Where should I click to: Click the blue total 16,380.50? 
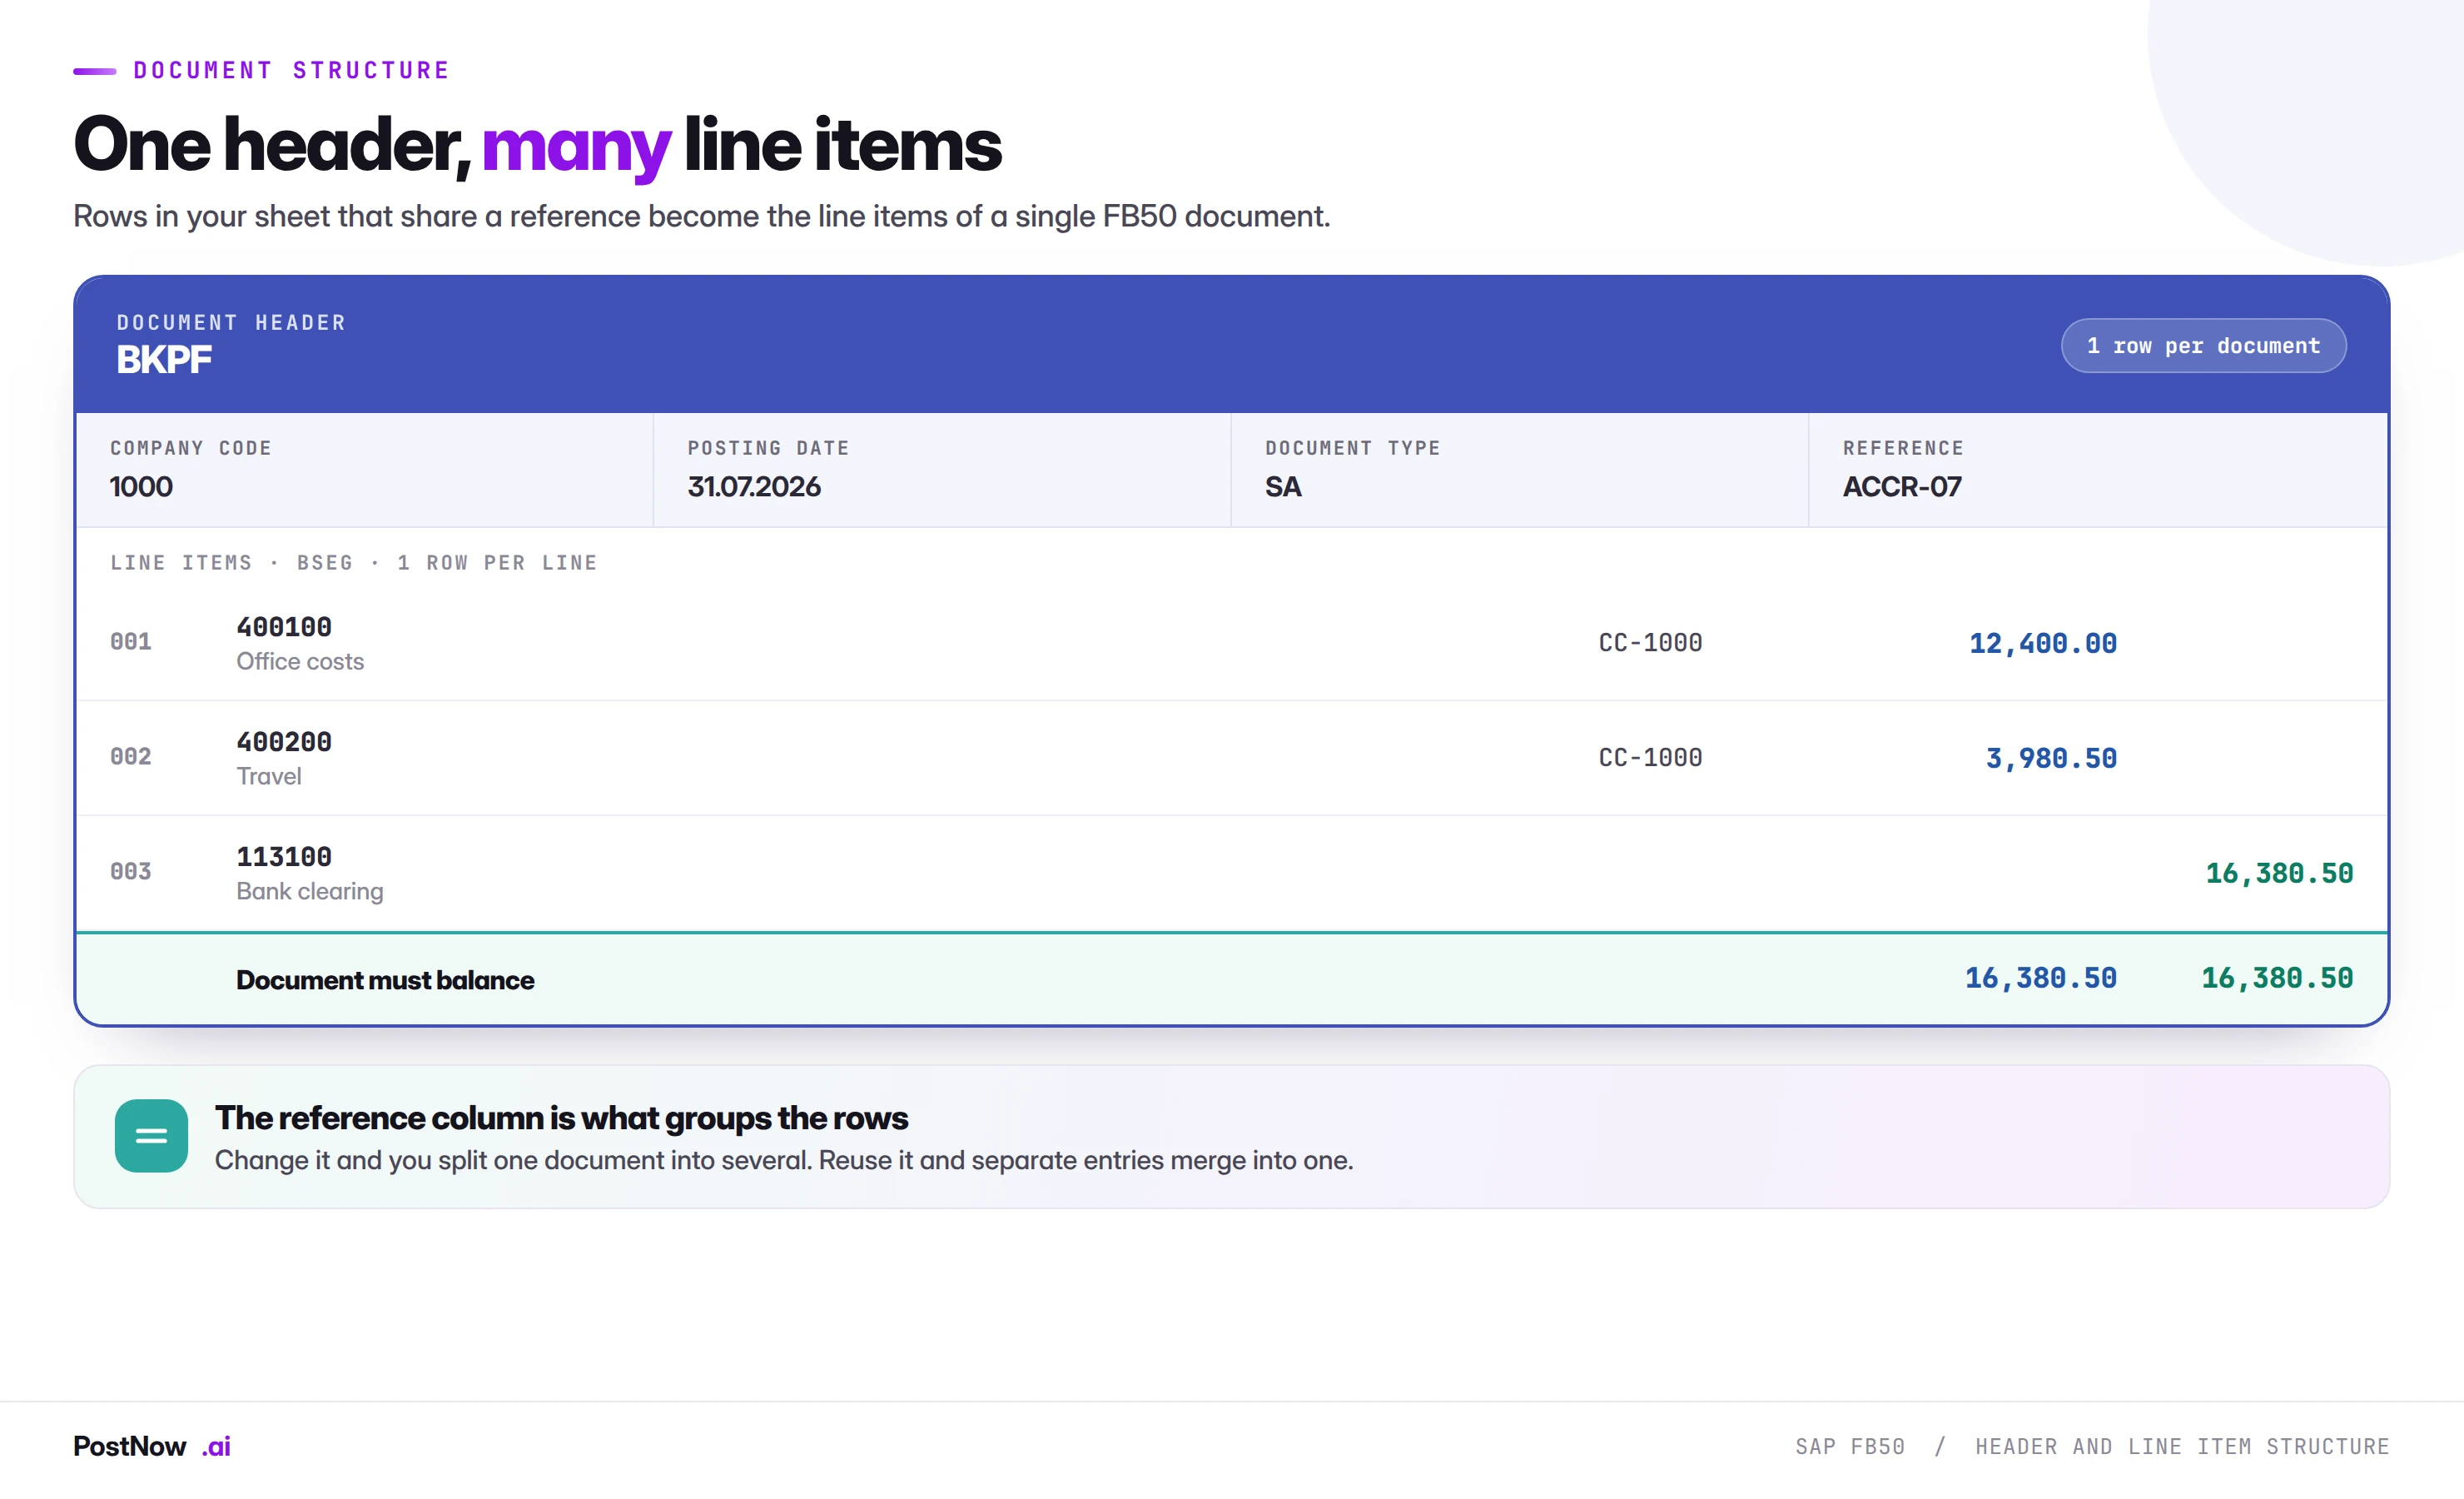[x=2041, y=978]
